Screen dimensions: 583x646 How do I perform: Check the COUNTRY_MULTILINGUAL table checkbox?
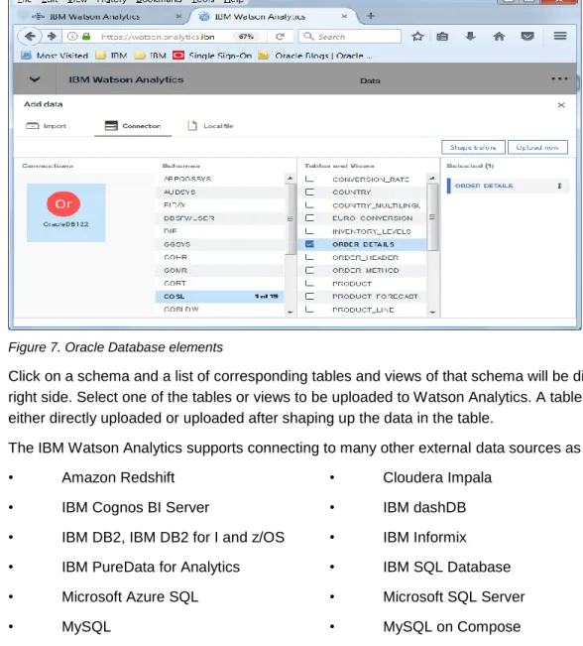coord(309,205)
